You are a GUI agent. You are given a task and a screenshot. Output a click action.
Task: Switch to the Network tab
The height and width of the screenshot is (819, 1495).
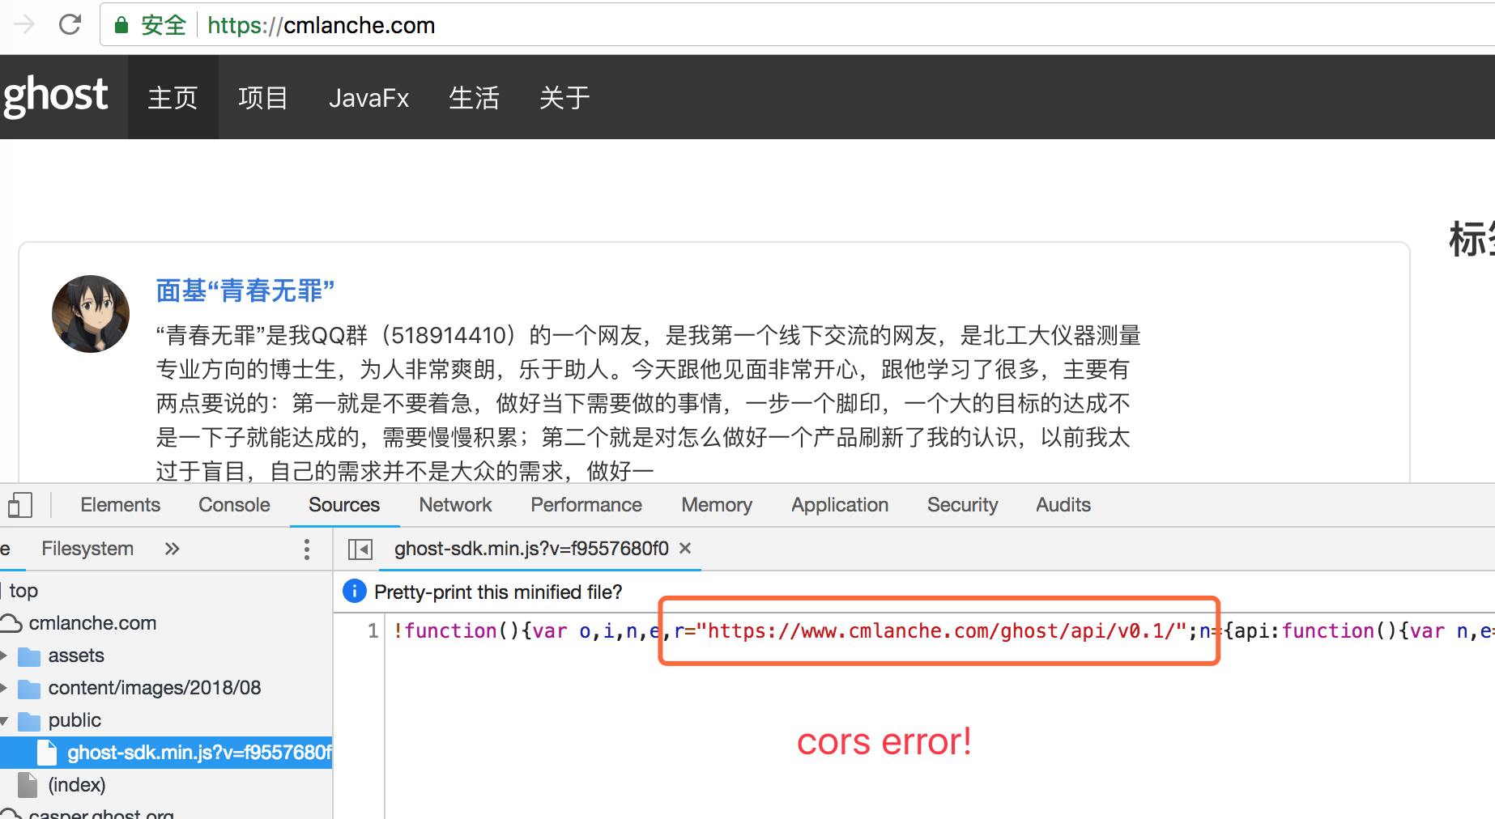click(455, 505)
